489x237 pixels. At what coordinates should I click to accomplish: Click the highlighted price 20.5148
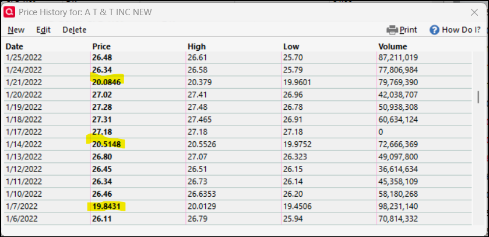106,144
